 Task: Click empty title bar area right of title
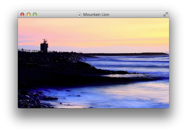136,14
